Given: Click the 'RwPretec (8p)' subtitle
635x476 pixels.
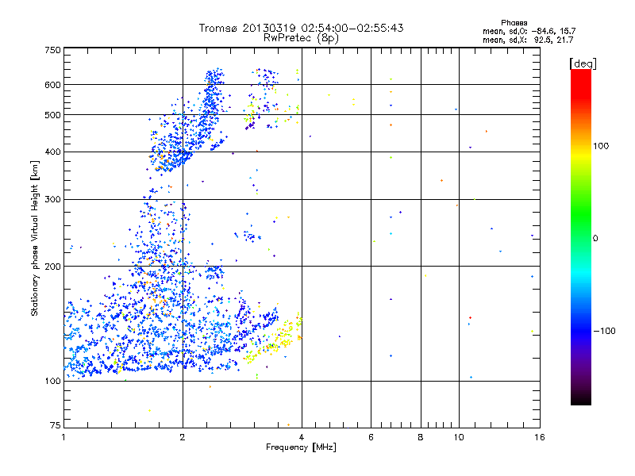Looking at the screenshot, I should [x=301, y=38].
